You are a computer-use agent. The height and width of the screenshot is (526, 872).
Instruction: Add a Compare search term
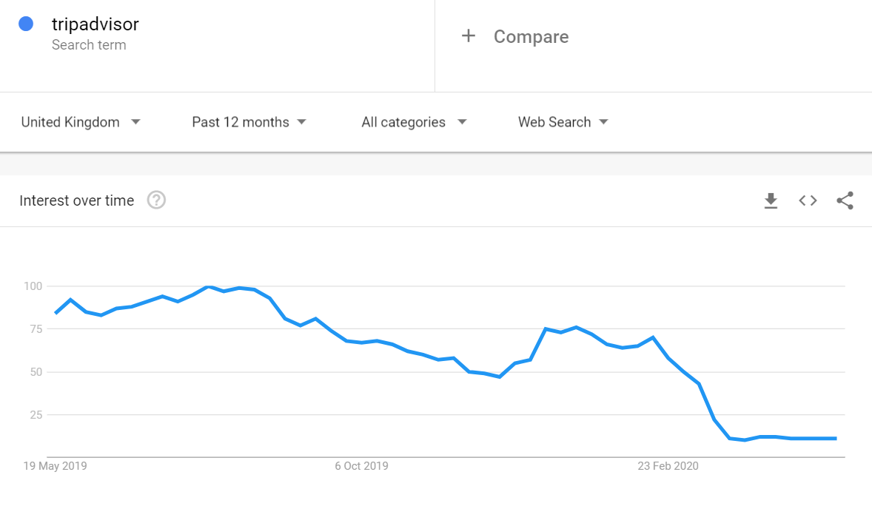[531, 37]
